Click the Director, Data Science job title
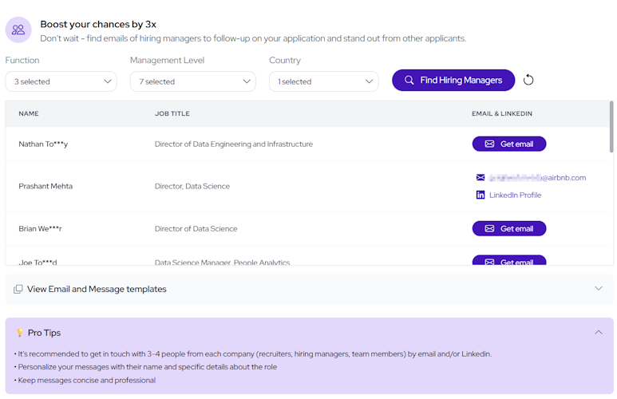This screenshot has width=617, height=399. (x=192, y=186)
